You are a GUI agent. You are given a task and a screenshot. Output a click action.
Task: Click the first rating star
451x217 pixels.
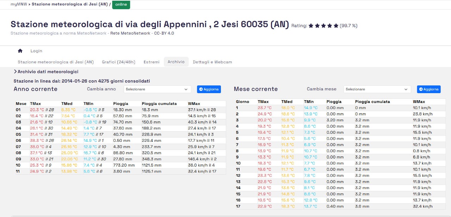coord(311,26)
